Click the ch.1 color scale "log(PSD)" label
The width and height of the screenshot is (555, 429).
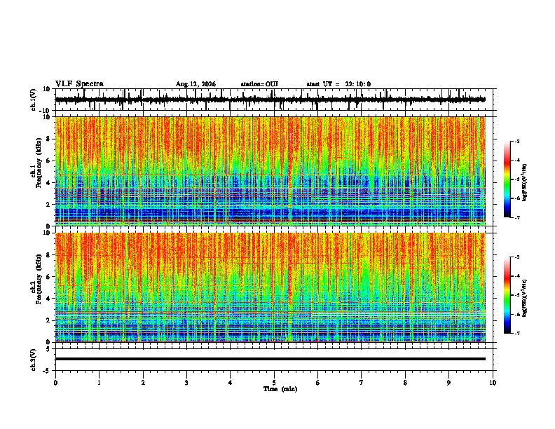pos(524,182)
